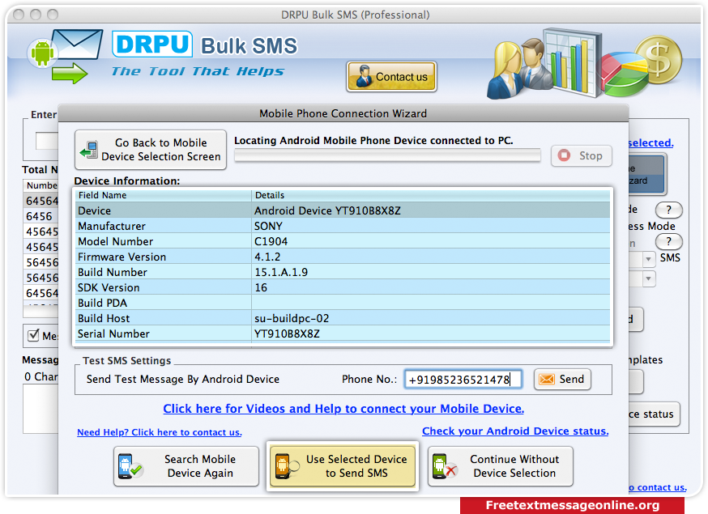Select the Build PDA row
The image size is (708, 514).
pyautogui.click(x=343, y=303)
